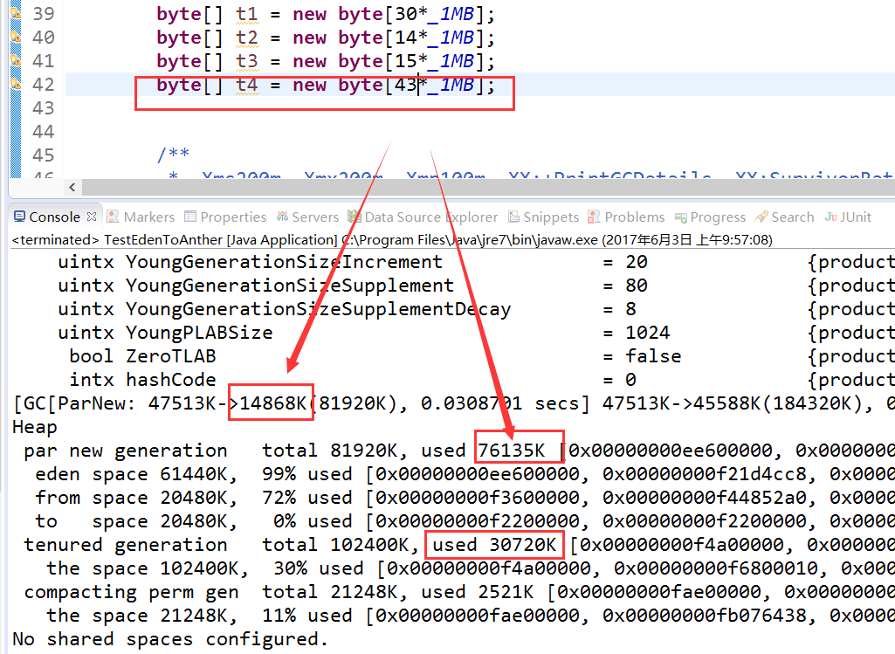Click the warning marker on line 40
Screen dimensions: 895x654
coord(16,37)
